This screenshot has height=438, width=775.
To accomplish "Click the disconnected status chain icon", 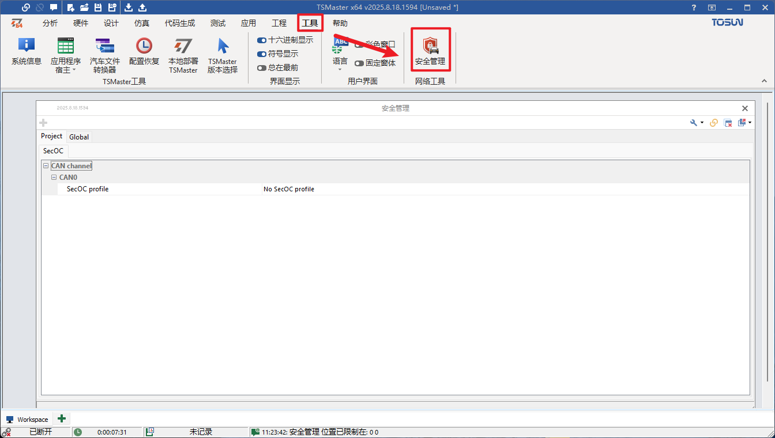I will coord(6,432).
